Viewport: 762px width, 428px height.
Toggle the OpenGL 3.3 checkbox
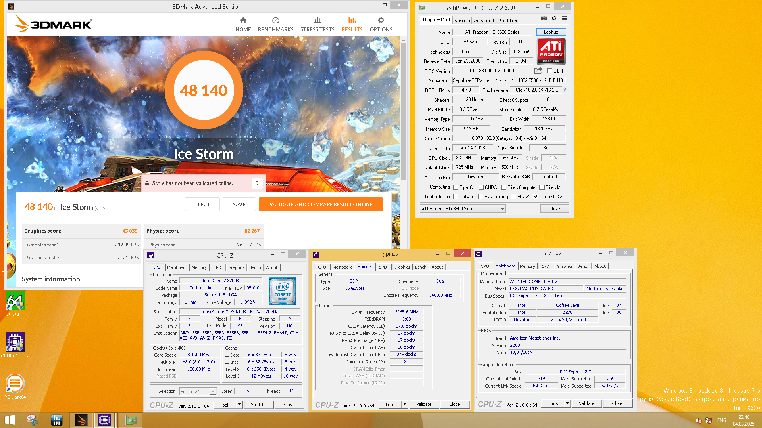click(x=535, y=197)
